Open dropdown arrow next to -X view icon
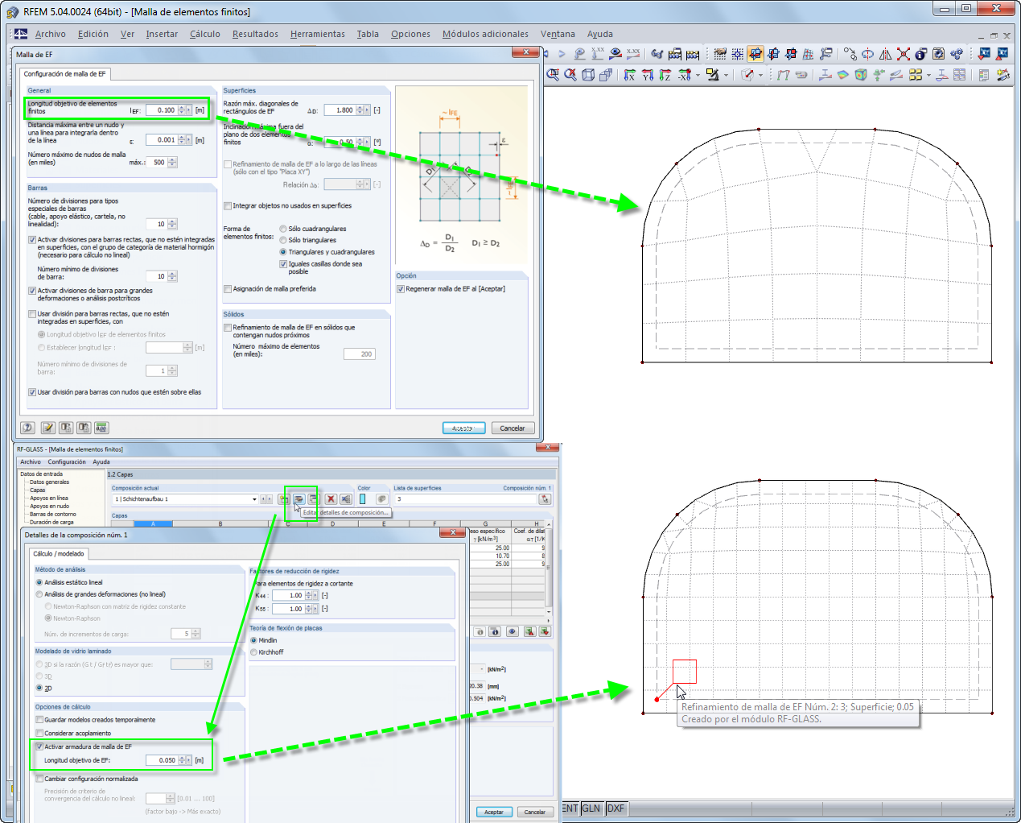Viewport: 1021px width, 823px height. pyautogui.click(x=698, y=76)
